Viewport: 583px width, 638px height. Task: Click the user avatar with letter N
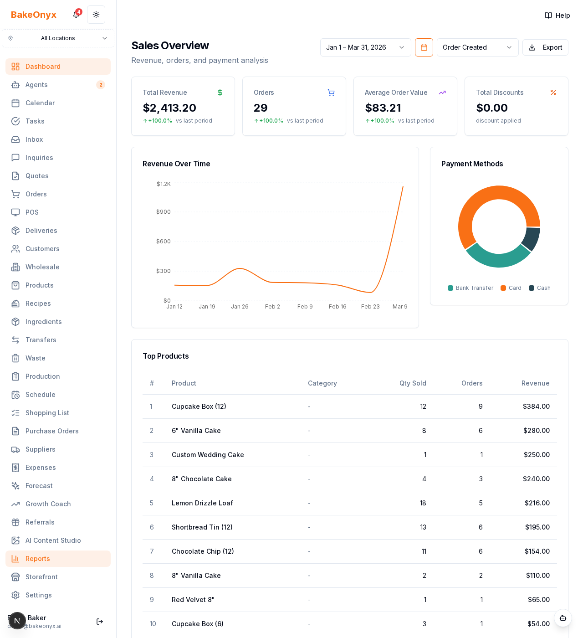tap(17, 621)
